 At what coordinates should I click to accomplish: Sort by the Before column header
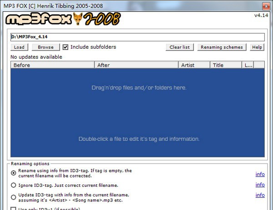[52, 65]
